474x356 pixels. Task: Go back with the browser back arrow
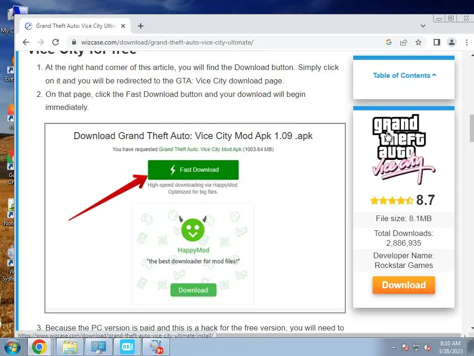tap(26, 42)
